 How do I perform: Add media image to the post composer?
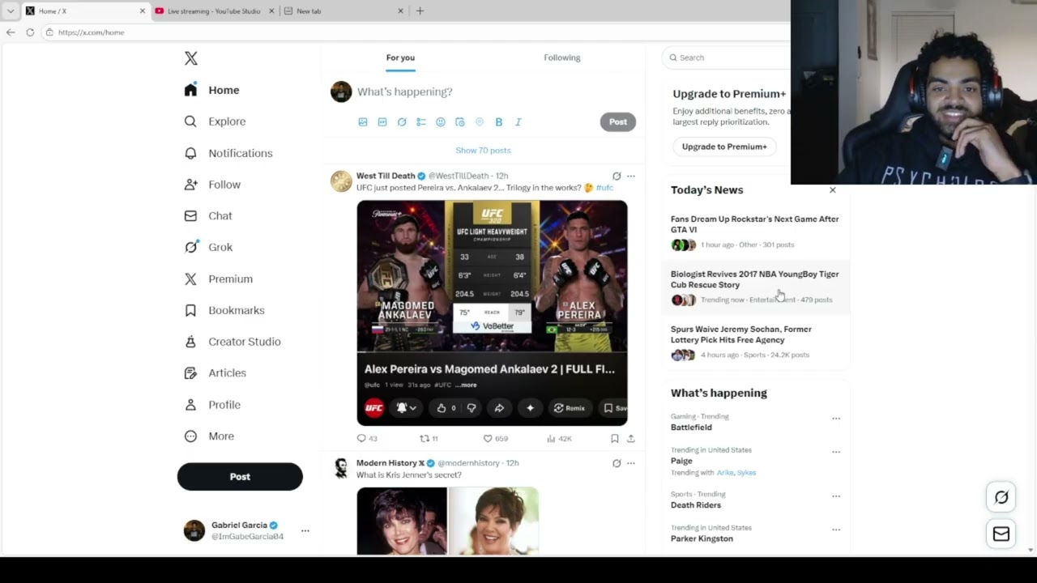[x=363, y=122]
